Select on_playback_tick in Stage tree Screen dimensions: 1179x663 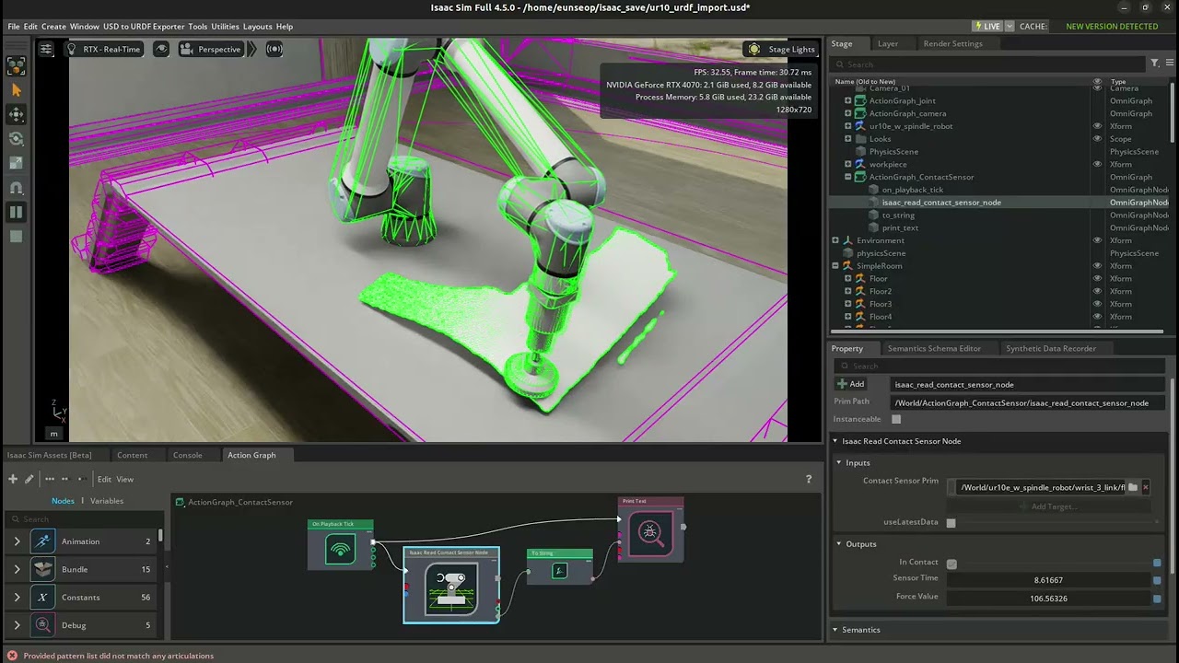pos(912,190)
